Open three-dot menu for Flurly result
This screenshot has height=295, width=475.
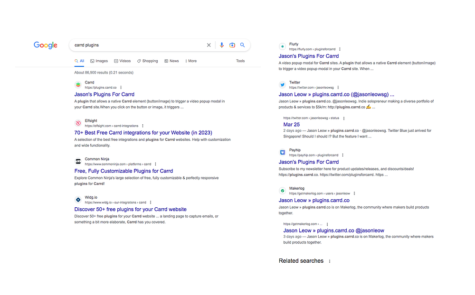pyautogui.click(x=340, y=49)
